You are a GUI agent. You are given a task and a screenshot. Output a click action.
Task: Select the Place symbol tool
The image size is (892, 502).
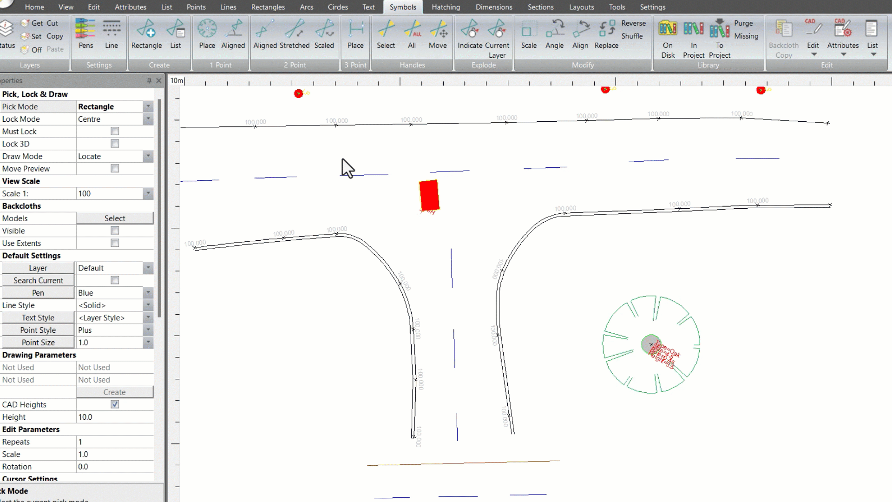(207, 35)
